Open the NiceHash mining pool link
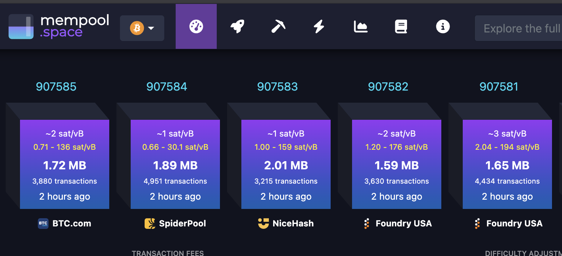 tap(286, 224)
